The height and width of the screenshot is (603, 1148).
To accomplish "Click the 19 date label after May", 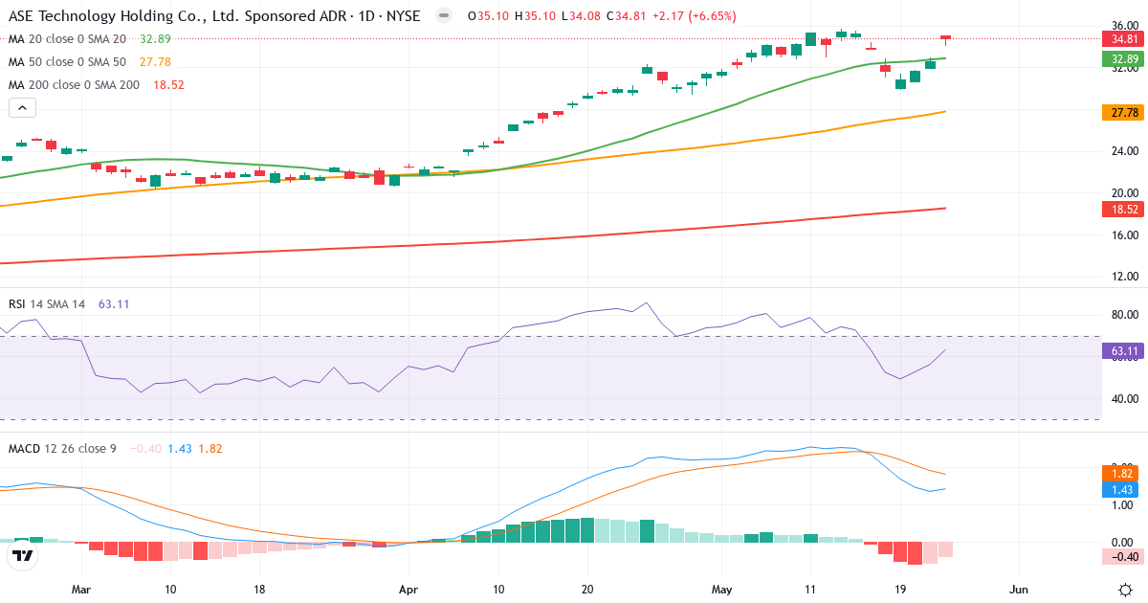I will [899, 590].
